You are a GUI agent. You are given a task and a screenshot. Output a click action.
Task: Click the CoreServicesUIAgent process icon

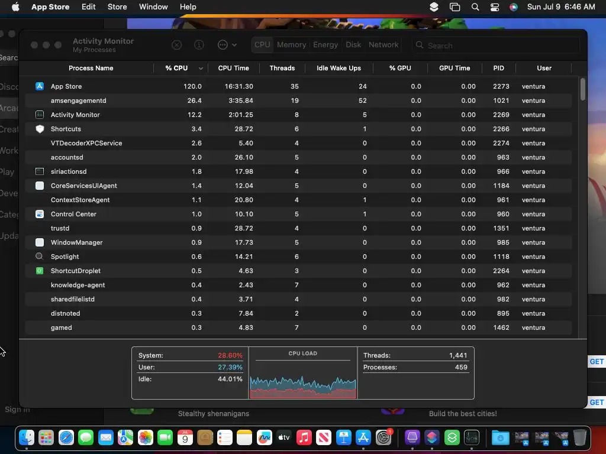[x=40, y=186]
